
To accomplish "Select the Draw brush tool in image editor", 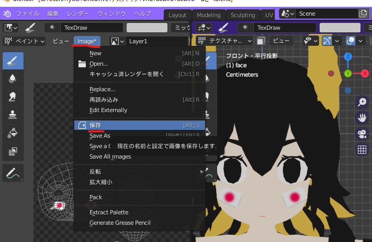I will [13, 61].
